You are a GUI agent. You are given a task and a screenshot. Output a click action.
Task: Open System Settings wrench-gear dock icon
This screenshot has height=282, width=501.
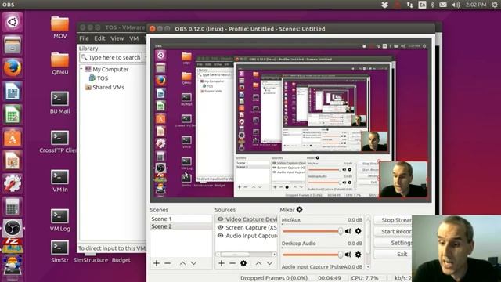13,183
